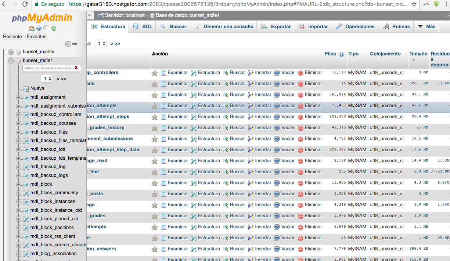Click the mdl_block_positions table icon in the tree
Image resolution: width=450 pixels, height=261 pixels.
25,228
